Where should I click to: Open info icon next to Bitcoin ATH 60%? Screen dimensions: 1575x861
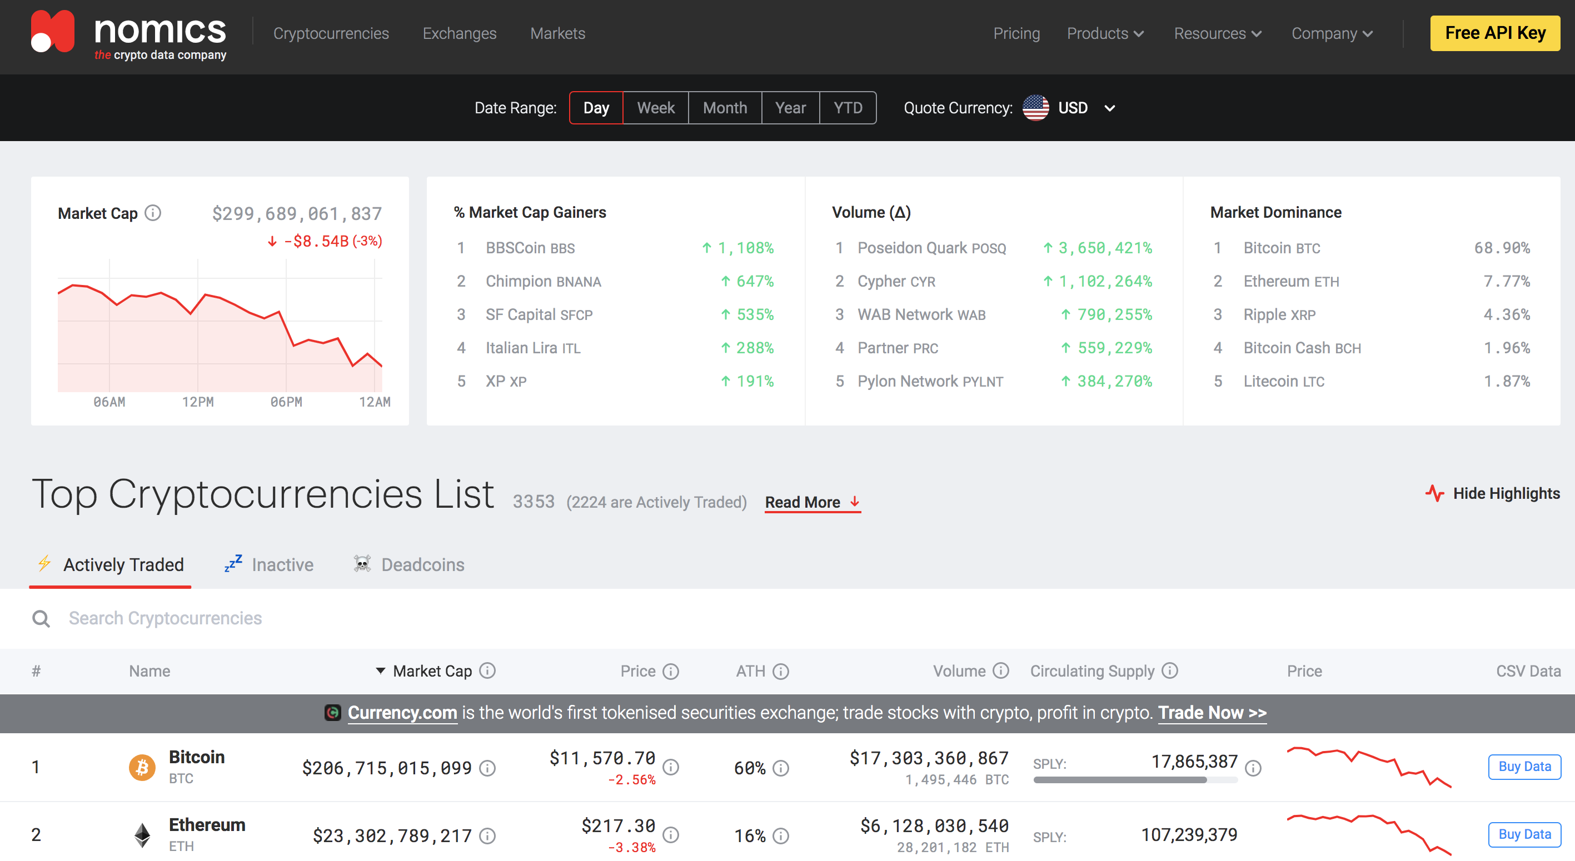coord(781,768)
